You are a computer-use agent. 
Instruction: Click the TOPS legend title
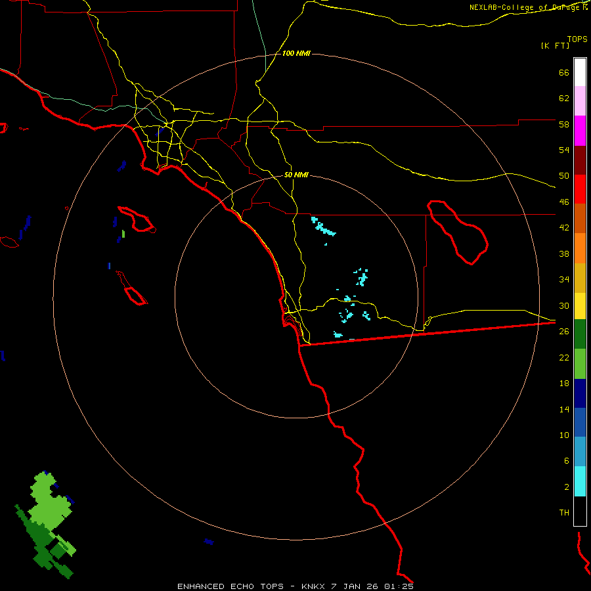[577, 39]
